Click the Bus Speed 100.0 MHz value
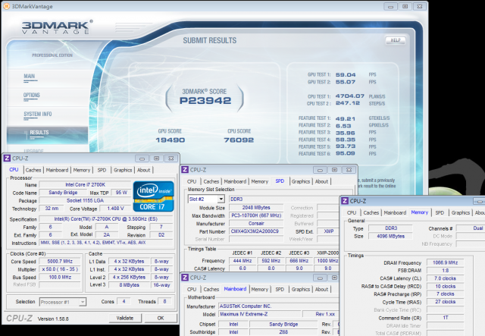The image size is (485, 336). [60, 277]
